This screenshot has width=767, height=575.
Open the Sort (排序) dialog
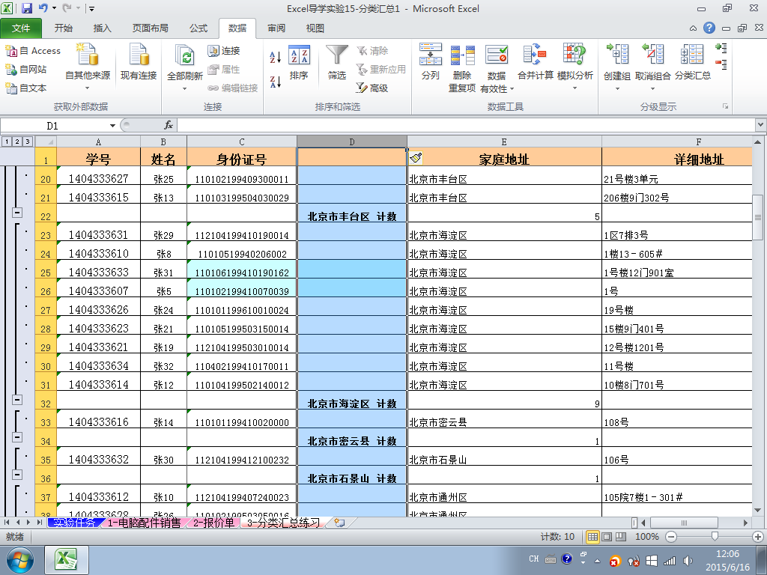click(299, 62)
